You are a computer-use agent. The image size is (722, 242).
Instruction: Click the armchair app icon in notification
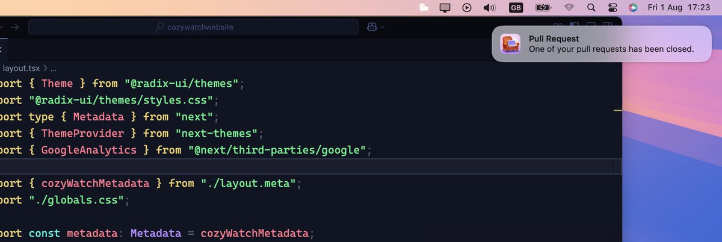pyautogui.click(x=511, y=43)
